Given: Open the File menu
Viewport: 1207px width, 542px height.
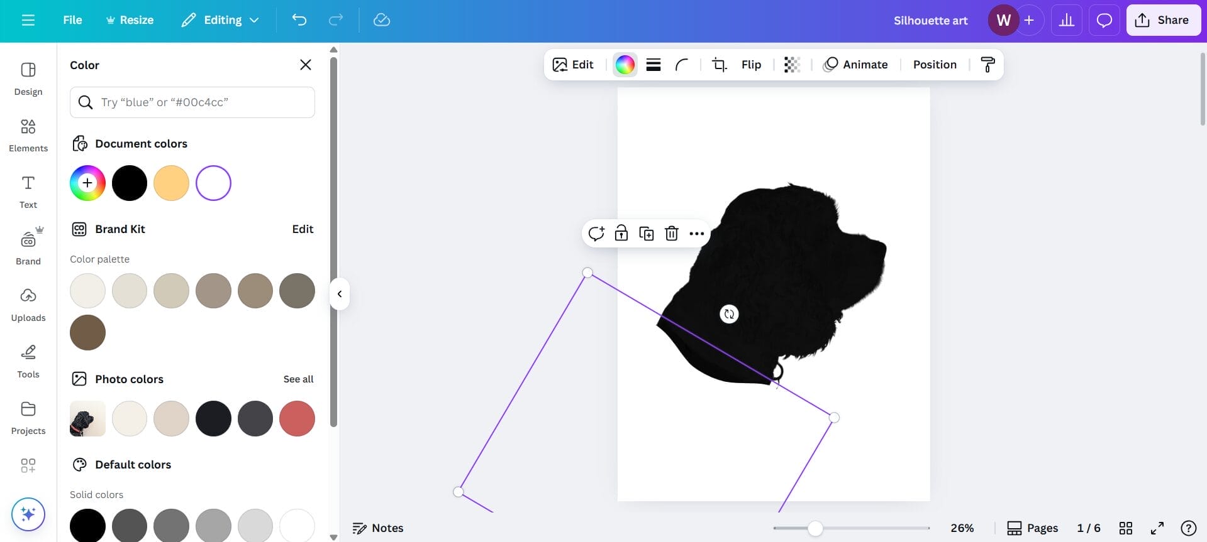Looking at the screenshot, I should 72,20.
